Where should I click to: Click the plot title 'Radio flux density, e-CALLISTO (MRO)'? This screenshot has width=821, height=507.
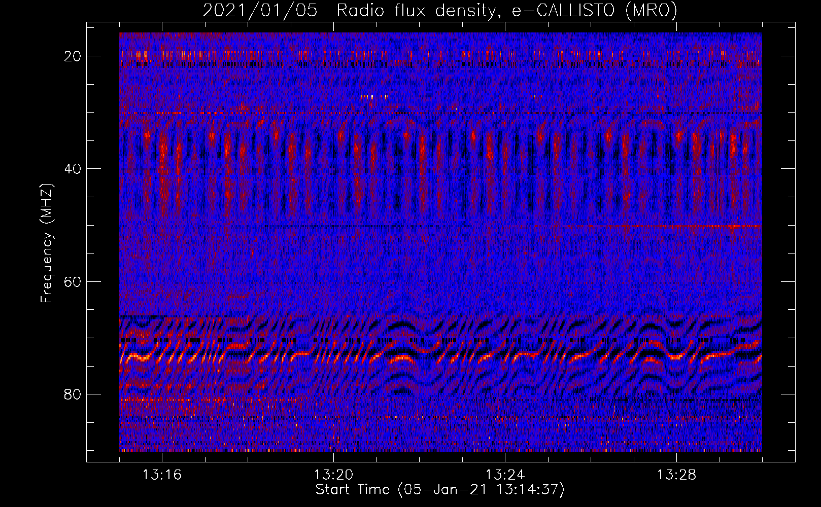[x=507, y=11]
